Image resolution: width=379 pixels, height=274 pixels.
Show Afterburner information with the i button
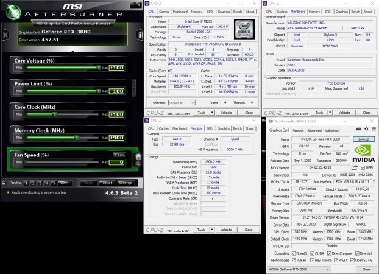coord(140,35)
